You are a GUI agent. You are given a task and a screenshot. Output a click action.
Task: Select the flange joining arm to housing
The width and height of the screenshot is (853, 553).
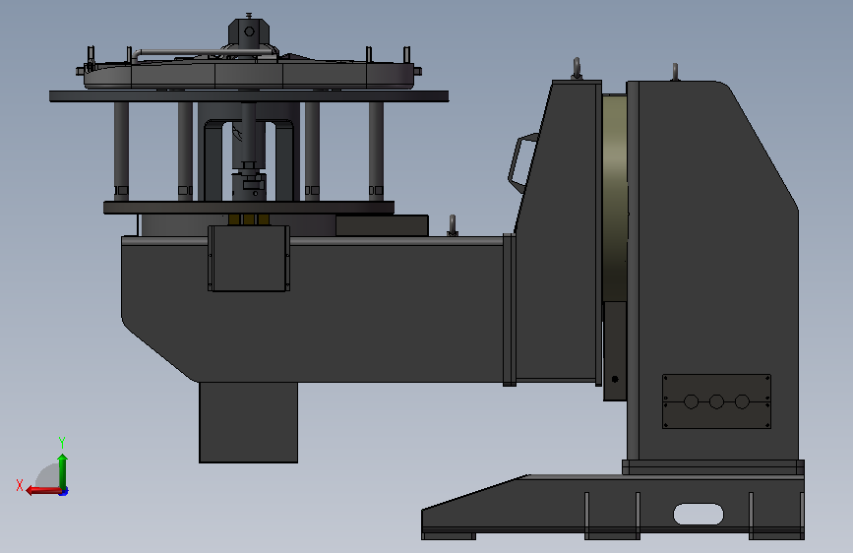click(510, 310)
